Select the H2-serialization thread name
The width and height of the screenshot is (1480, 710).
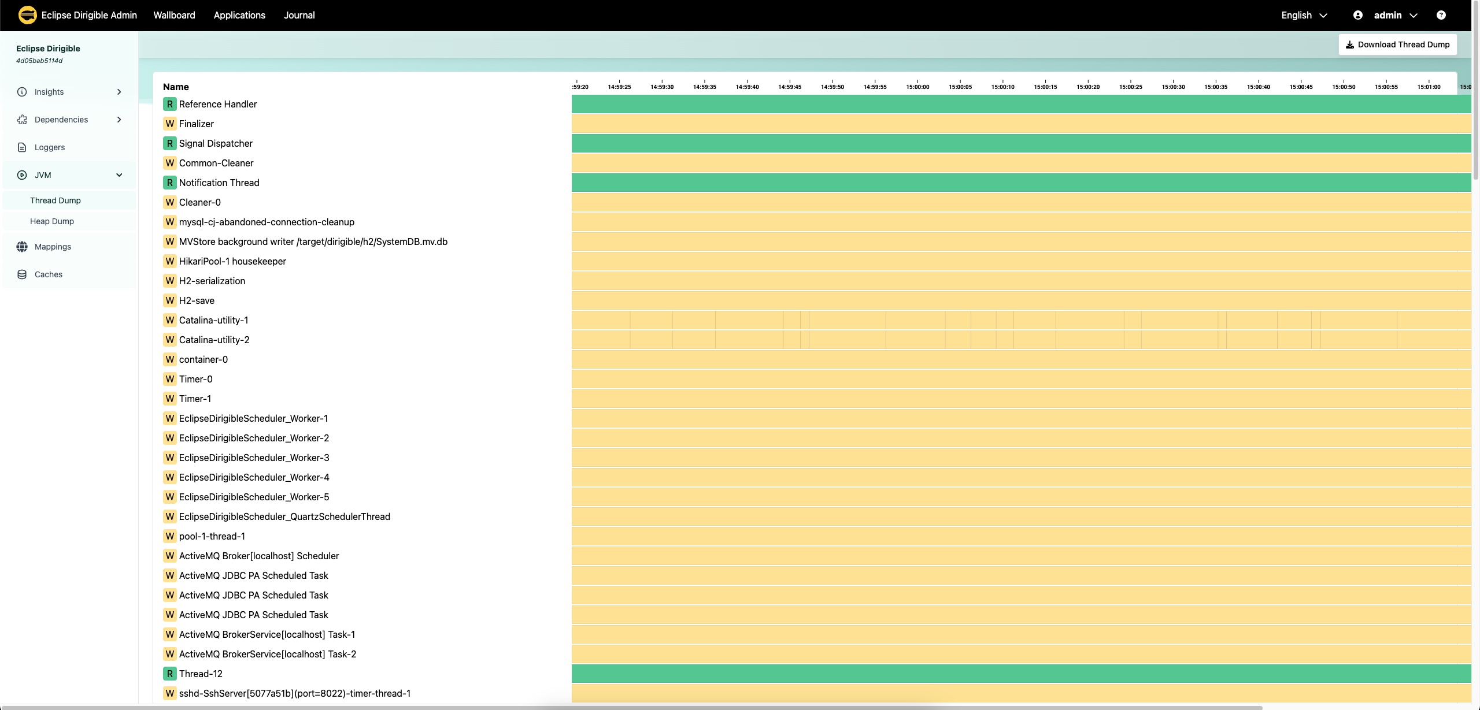point(212,281)
